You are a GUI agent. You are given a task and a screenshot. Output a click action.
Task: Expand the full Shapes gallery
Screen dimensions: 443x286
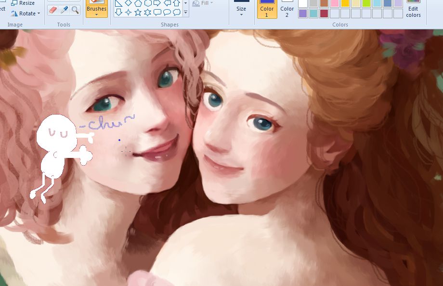pos(186,13)
